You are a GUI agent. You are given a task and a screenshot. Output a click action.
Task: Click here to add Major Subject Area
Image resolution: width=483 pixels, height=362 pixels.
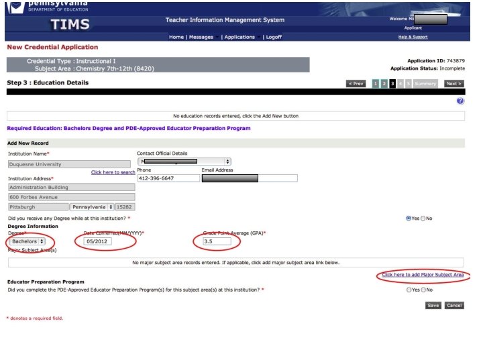tap(423, 275)
